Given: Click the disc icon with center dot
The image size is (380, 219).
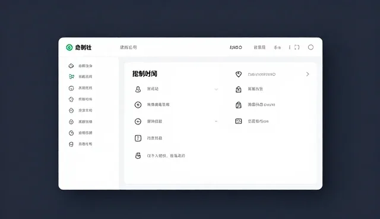Looking at the screenshot, I should click(138, 105).
